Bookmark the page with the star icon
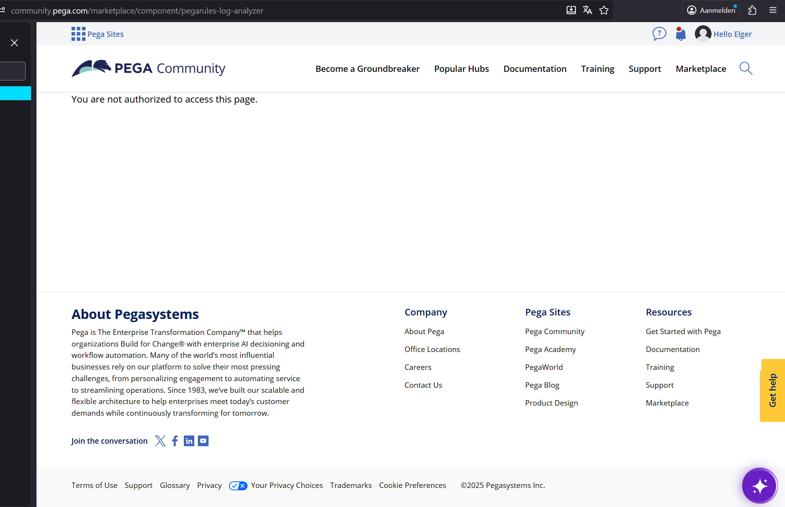 tap(604, 10)
